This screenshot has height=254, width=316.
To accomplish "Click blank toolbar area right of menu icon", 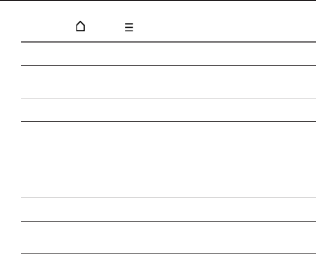I will 225,27.
